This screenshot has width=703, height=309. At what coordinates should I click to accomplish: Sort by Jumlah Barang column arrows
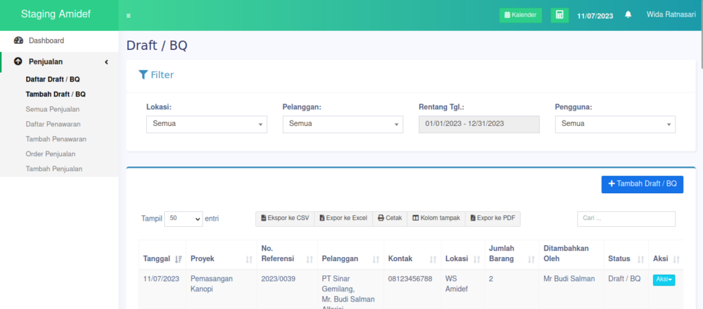coord(531,259)
